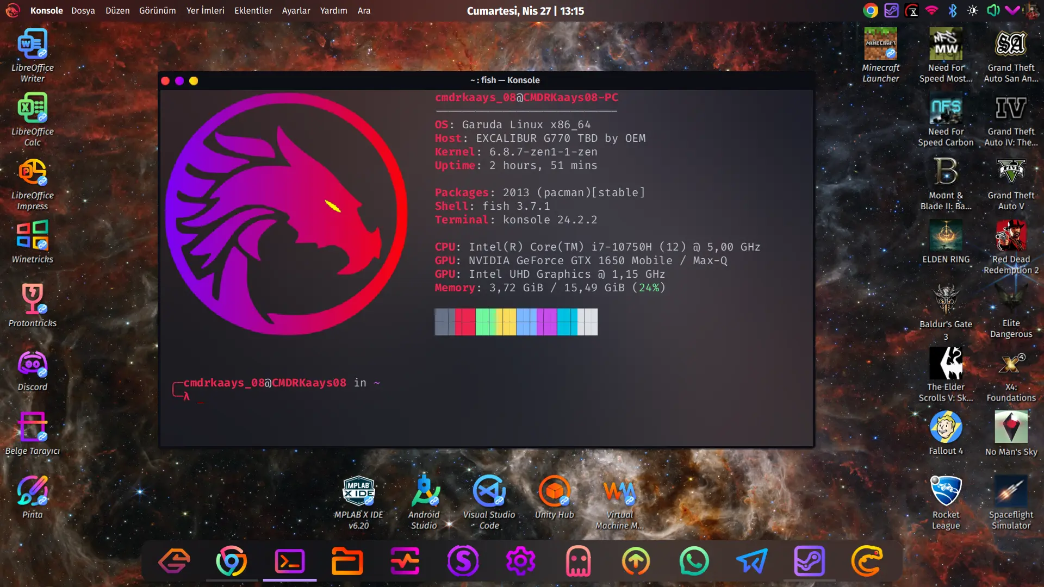The width and height of the screenshot is (1044, 587).
Task: Open Google Chrome from the dock
Action: (x=232, y=561)
